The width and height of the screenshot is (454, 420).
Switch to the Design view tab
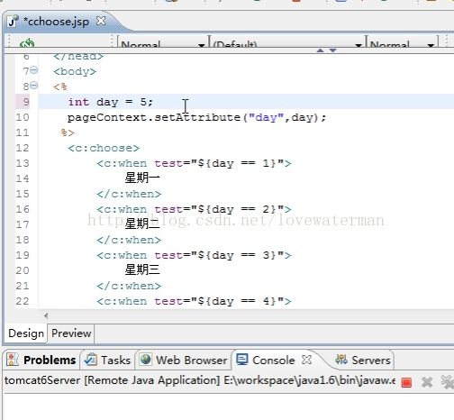[x=26, y=333]
